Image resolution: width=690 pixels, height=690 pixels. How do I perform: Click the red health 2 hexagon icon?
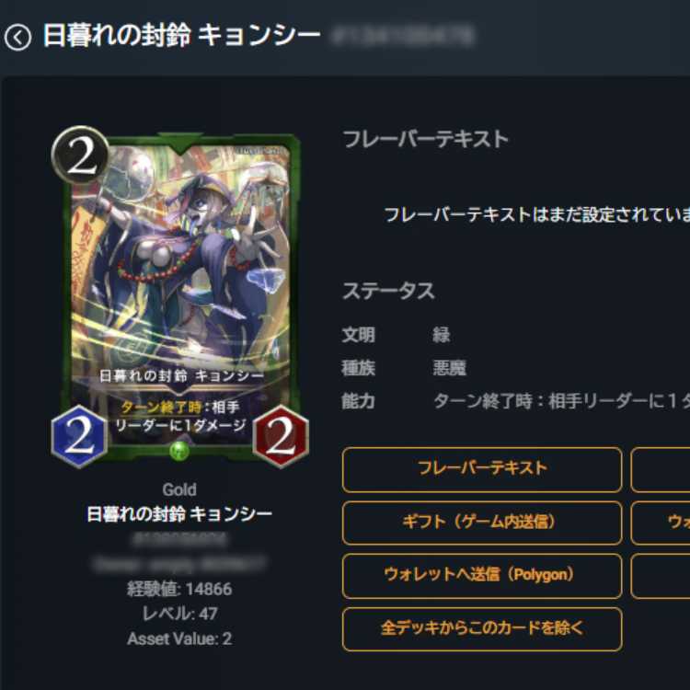pos(281,436)
